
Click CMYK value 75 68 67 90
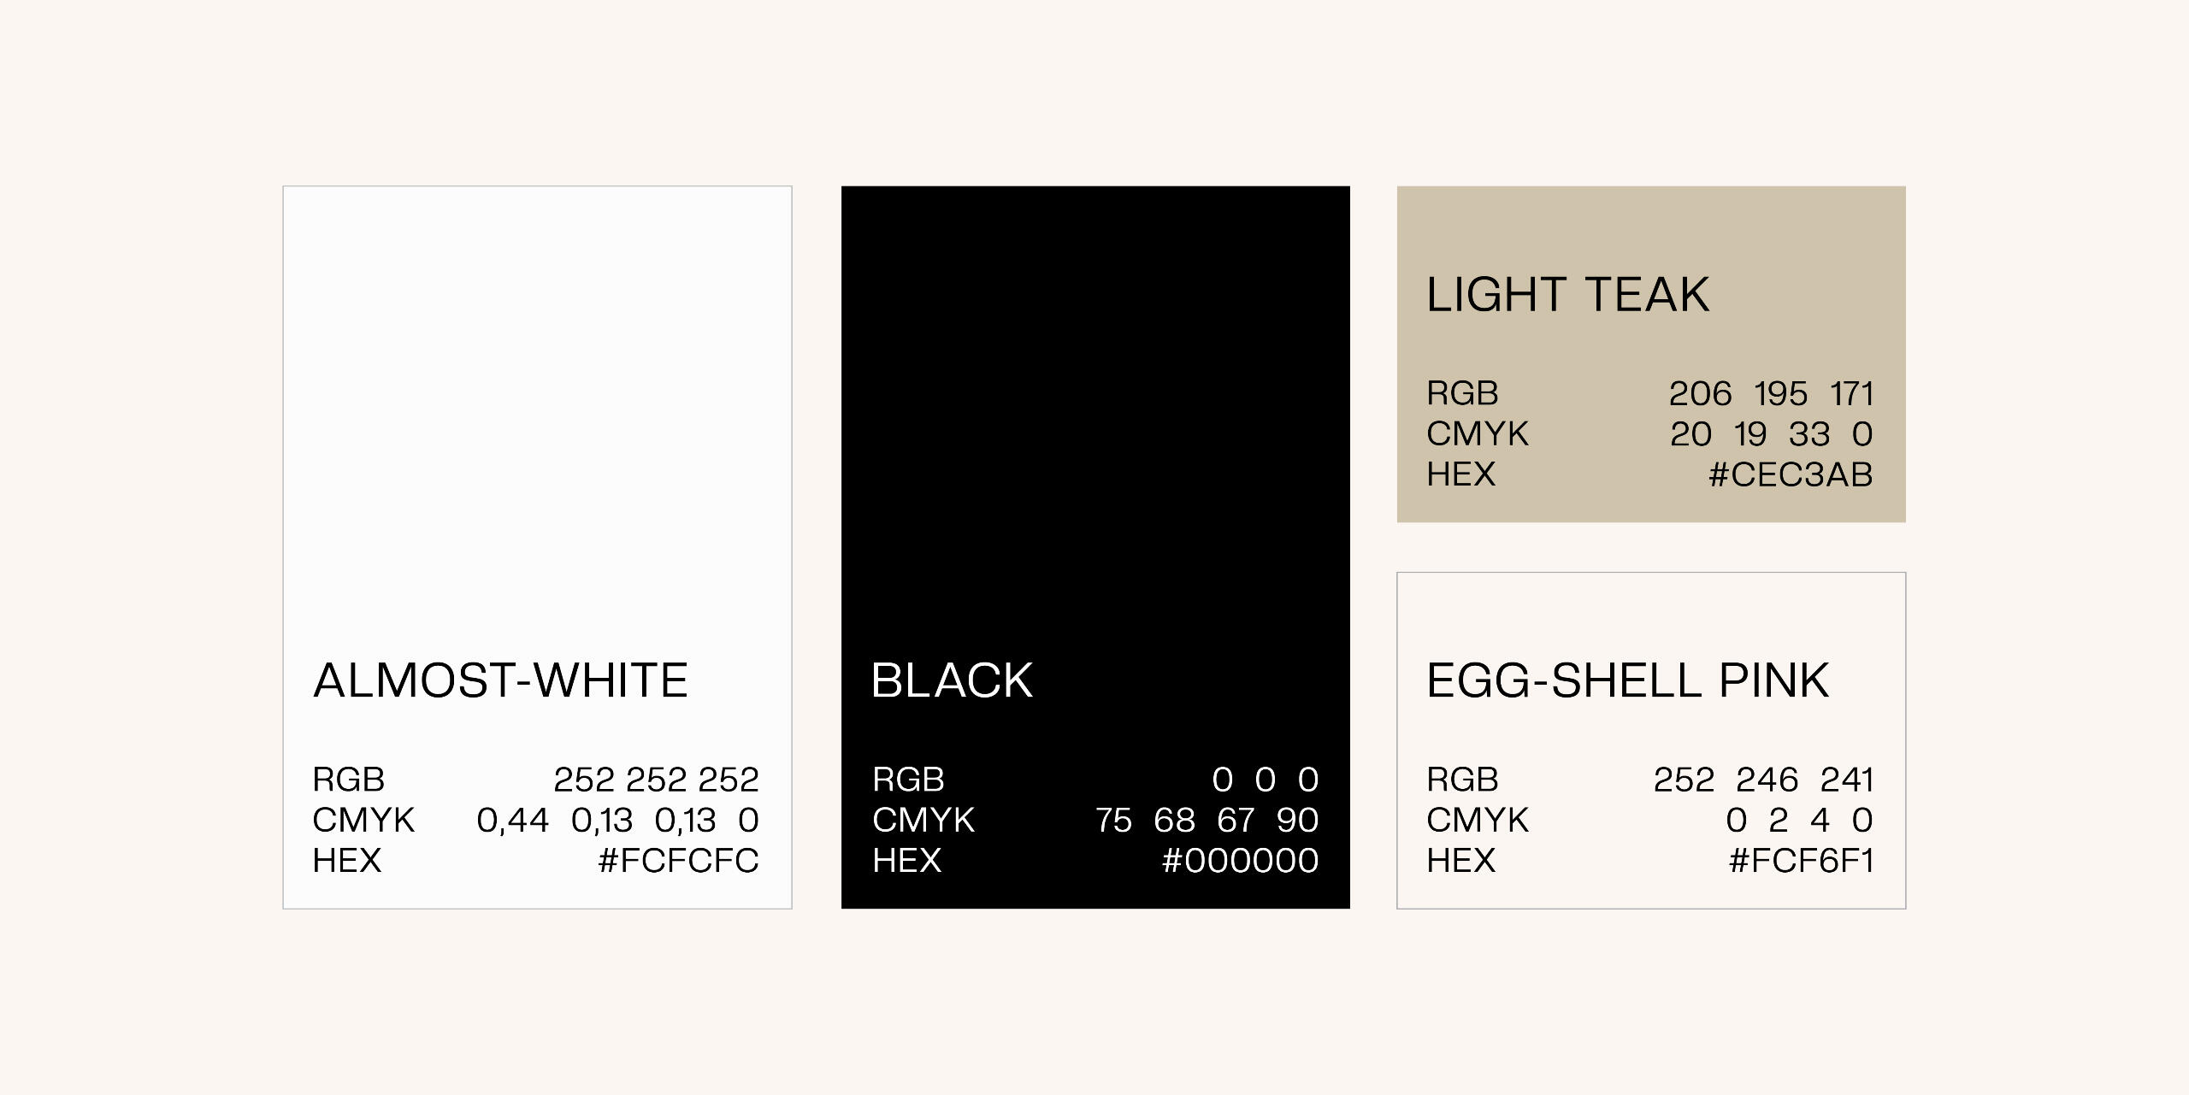(1207, 821)
